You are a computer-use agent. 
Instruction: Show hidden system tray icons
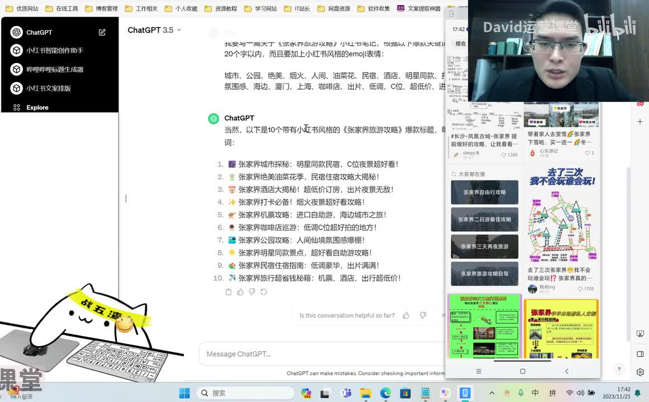pos(491,393)
